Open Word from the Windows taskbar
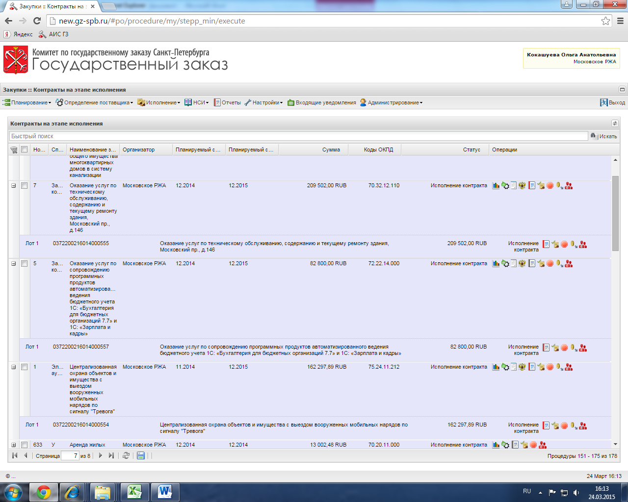 click(165, 491)
